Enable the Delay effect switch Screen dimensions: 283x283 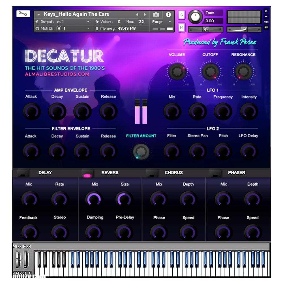click(23, 173)
